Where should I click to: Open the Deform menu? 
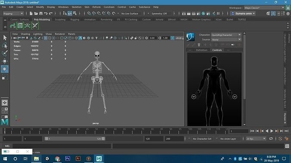(x=96, y=7)
